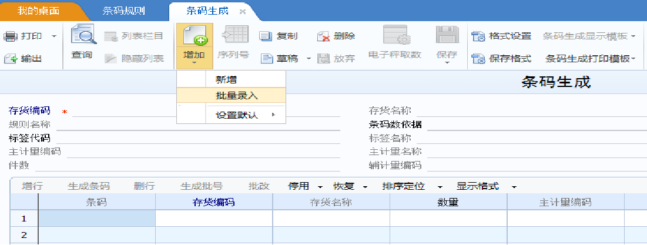Click the 增加 document-plus icon
Screen dimensions: 647x245
click(x=195, y=35)
